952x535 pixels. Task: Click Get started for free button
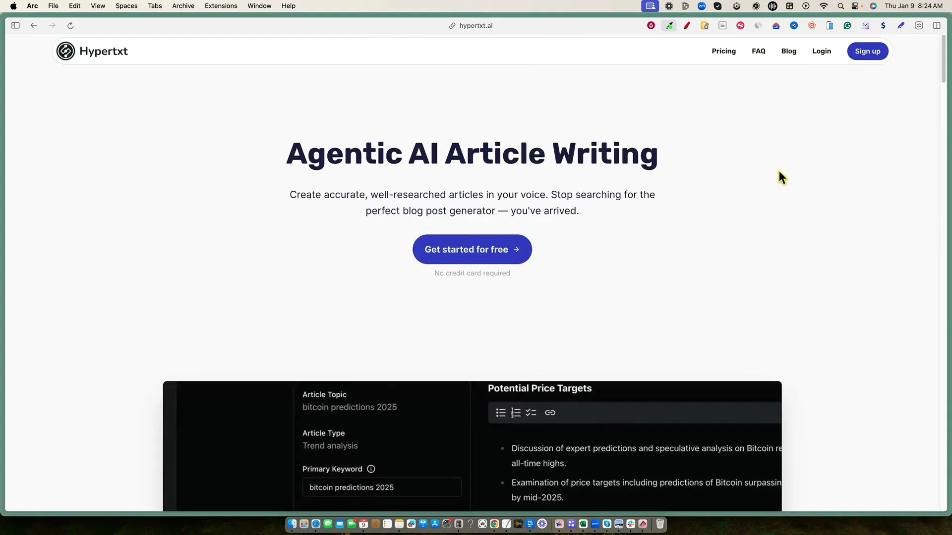tap(472, 249)
